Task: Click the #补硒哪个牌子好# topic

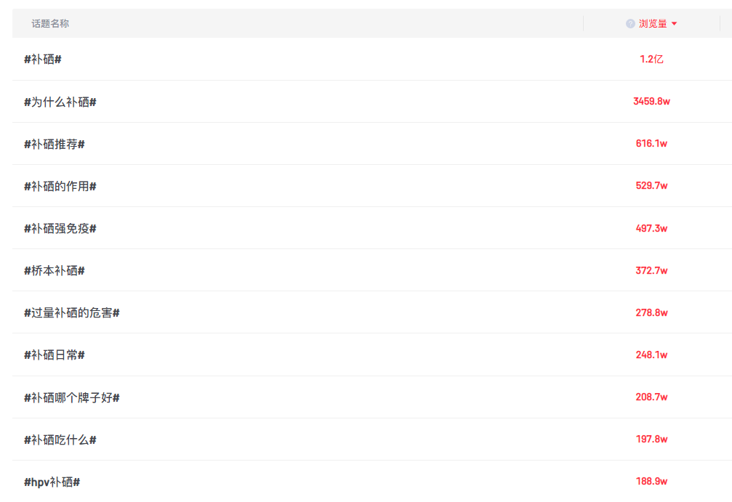Action: click(x=72, y=397)
